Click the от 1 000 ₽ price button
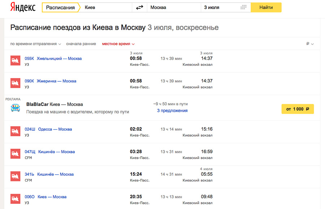The width and height of the screenshot is (325, 209). click(x=298, y=109)
